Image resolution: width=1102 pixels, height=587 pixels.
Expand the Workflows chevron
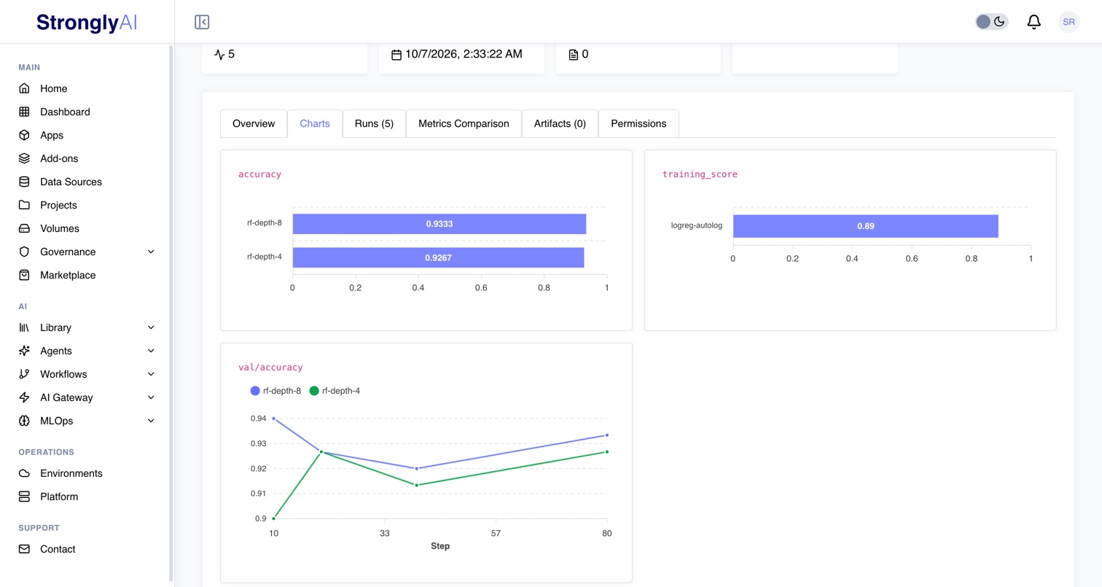[151, 374]
